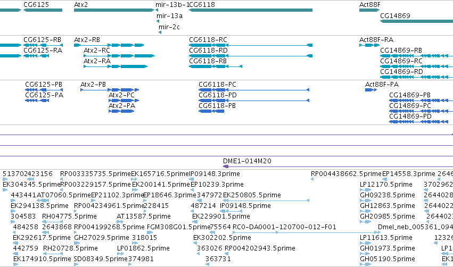This screenshot has height=267, width=453.
Task: Click the CG6118-RD transcript label
Action: coord(208,50)
